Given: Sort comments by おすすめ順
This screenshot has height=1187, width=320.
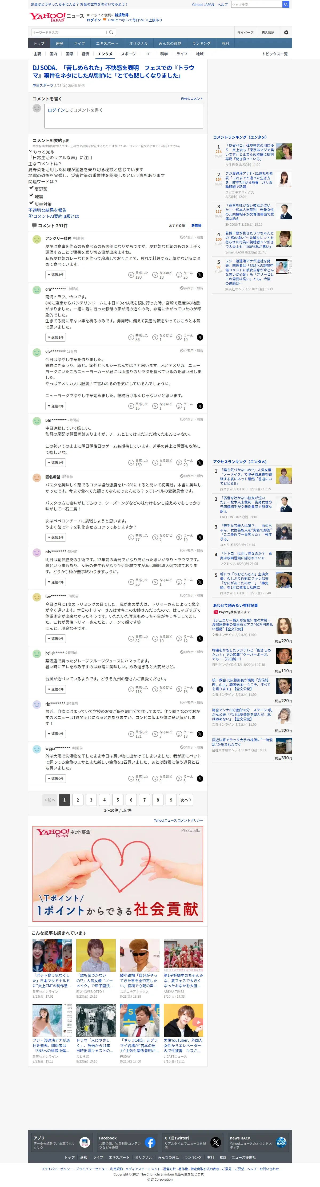Looking at the screenshot, I should pyautogui.click(x=177, y=226).
